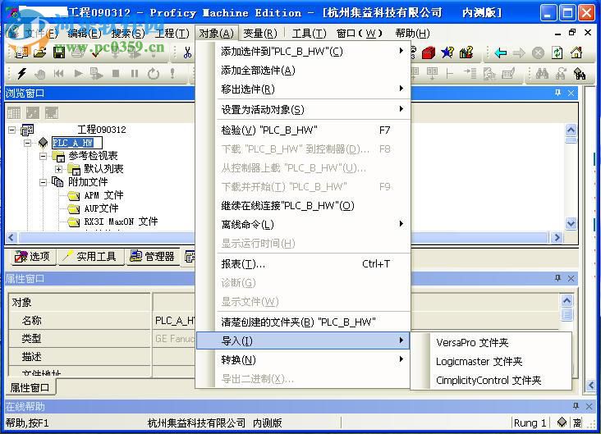Click the browser window scroll up arrow
Image resolution: width=601 pixels, height=434 pixels.
[571, 130]
